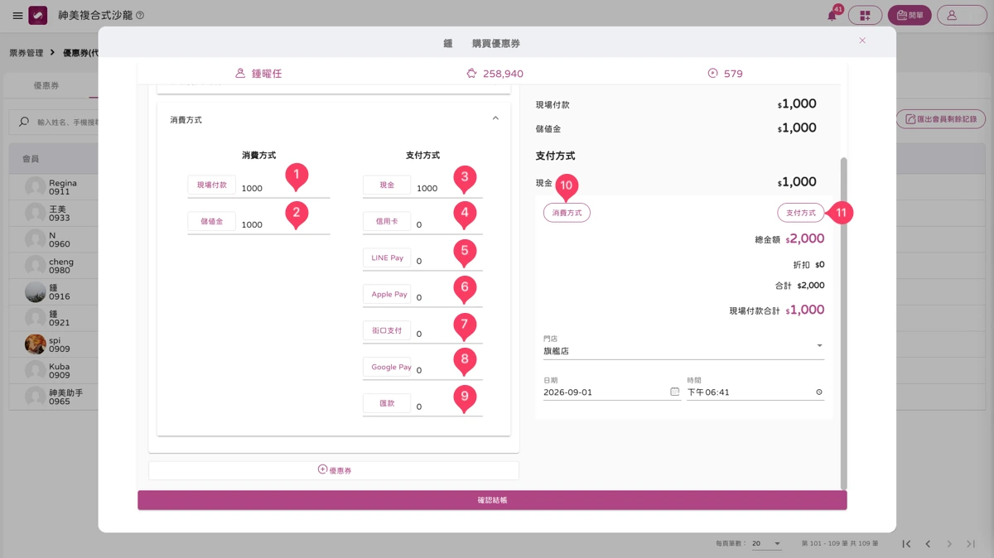Select the 現場付款 consumption method
994x558 pixels.
(212, 185)
